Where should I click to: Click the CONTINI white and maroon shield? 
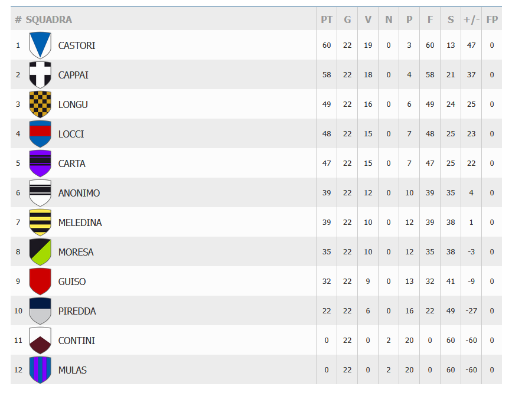coord(40,341)
